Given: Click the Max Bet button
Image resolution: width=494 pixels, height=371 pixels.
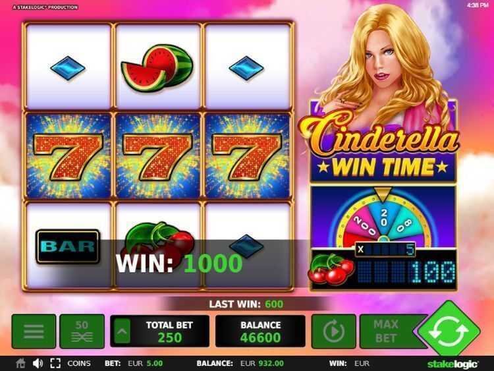Looking at the screenshot, I should coord(386,331).
